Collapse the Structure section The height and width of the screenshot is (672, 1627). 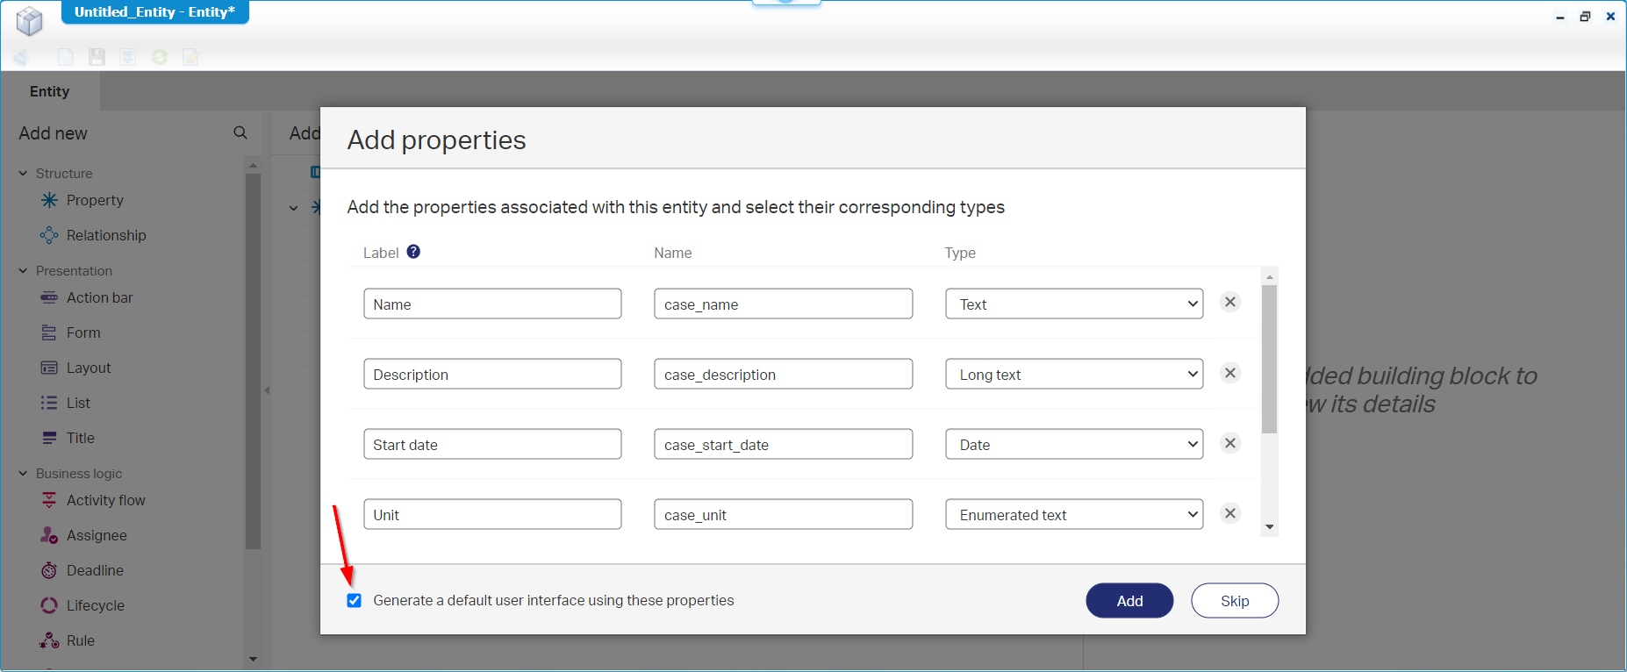pyautogui.click(x=23, y=174)
